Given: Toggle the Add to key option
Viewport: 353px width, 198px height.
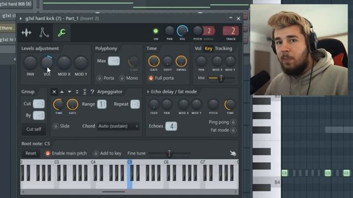Looking at the screenshot, I should pyautogui.click(x=95, y=153).
